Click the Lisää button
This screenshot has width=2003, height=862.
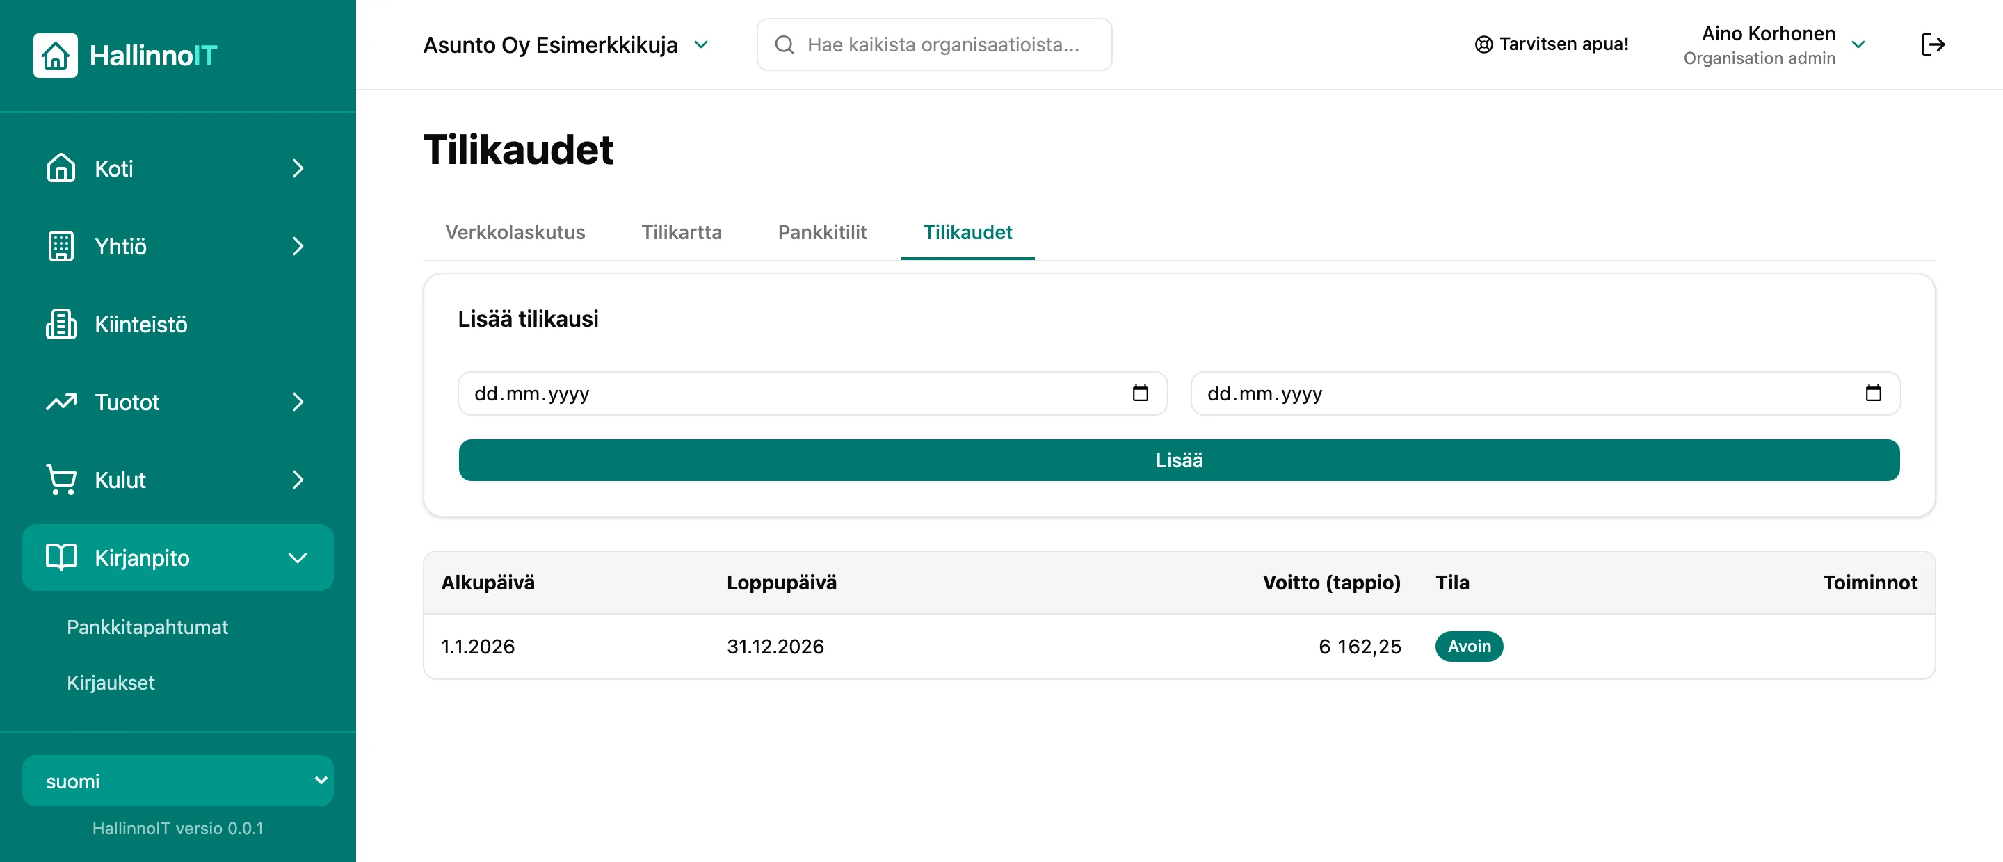click(x=1179, y=460)
